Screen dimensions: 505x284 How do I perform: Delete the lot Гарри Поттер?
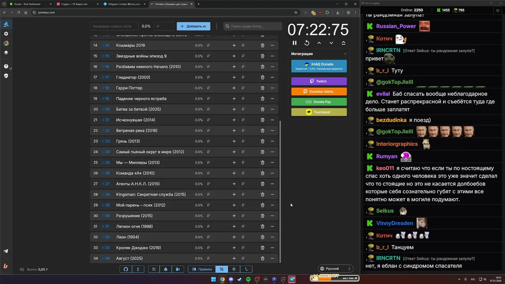click(x=262, y=88)
